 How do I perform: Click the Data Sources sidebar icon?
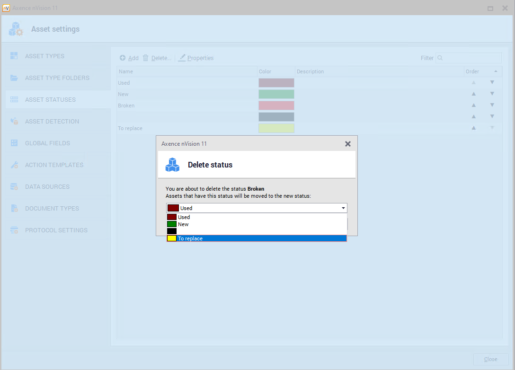(x=14, y=186)
